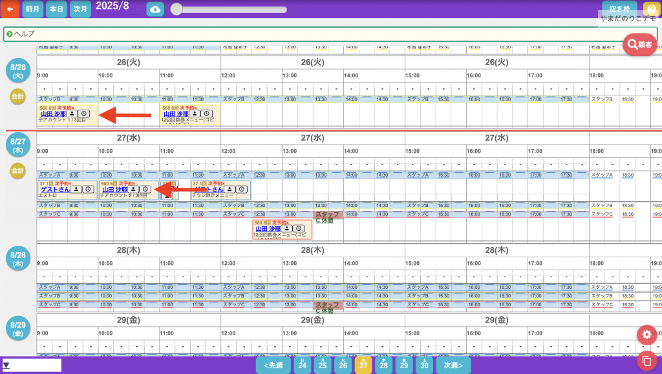
Task: Click the 空き枠 button
Action: (619, 9)
